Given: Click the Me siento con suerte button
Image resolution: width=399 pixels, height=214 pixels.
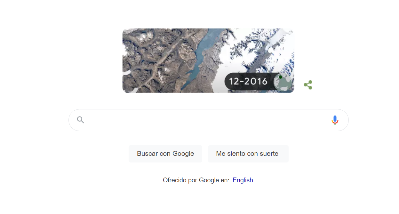Looking at the screenshot, I should 248,154.
